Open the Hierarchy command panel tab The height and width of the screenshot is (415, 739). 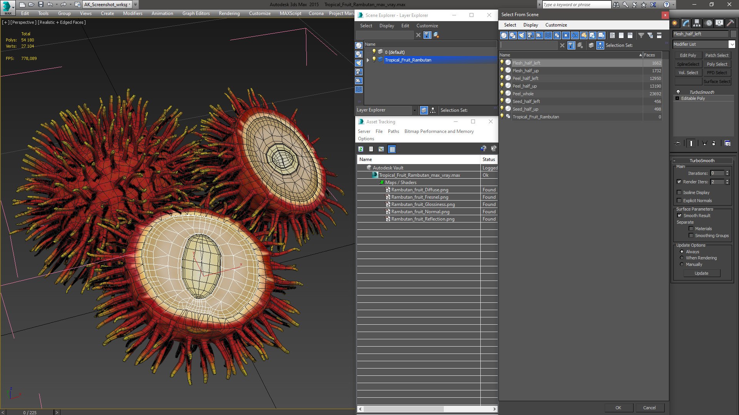click(x=697, y=23)
